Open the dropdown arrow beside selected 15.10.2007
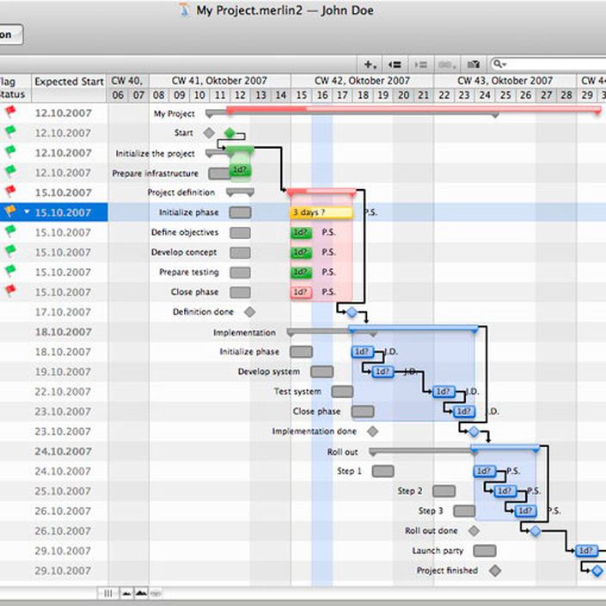This screenshot has height=606, width=606. (x=27, y=211)
